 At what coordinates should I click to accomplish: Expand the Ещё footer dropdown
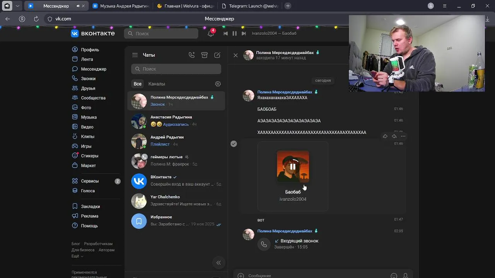pos(77,256)
